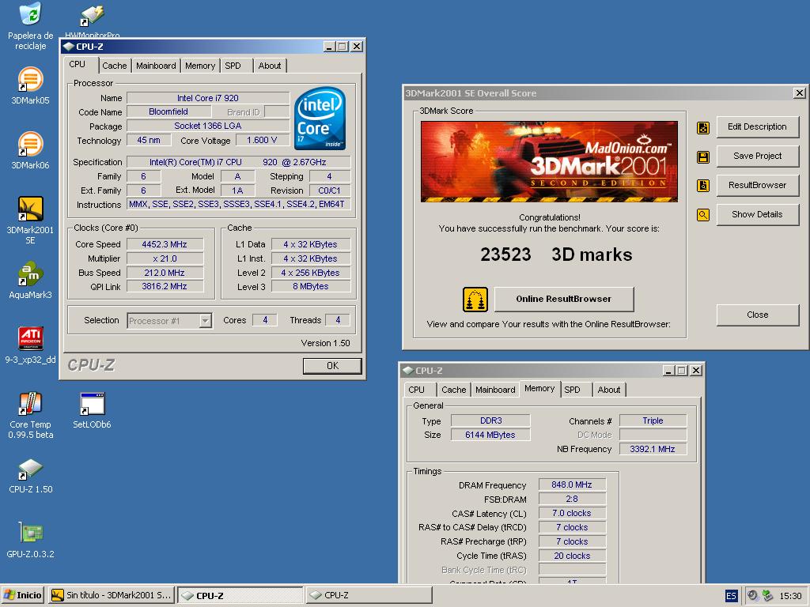Click the yellow Online ResultBrowser icon
Screen dimensions: 810x607
(475, 300)
